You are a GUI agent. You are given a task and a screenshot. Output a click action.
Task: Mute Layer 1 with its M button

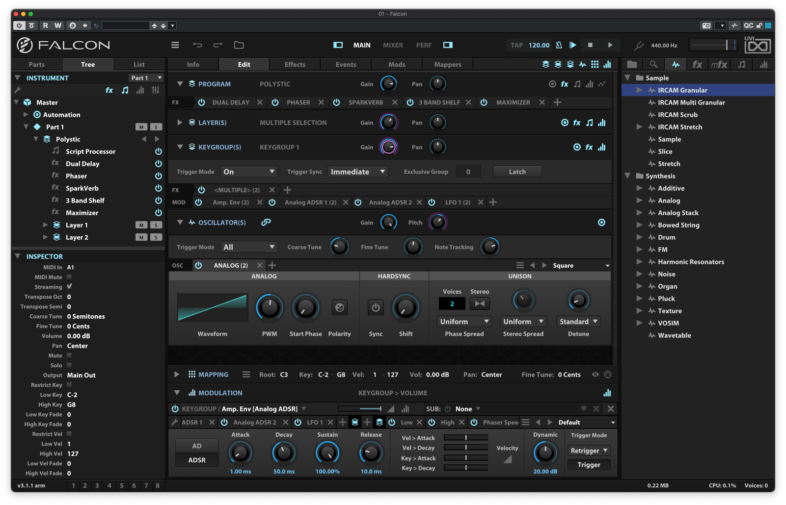tap(141, 225)
